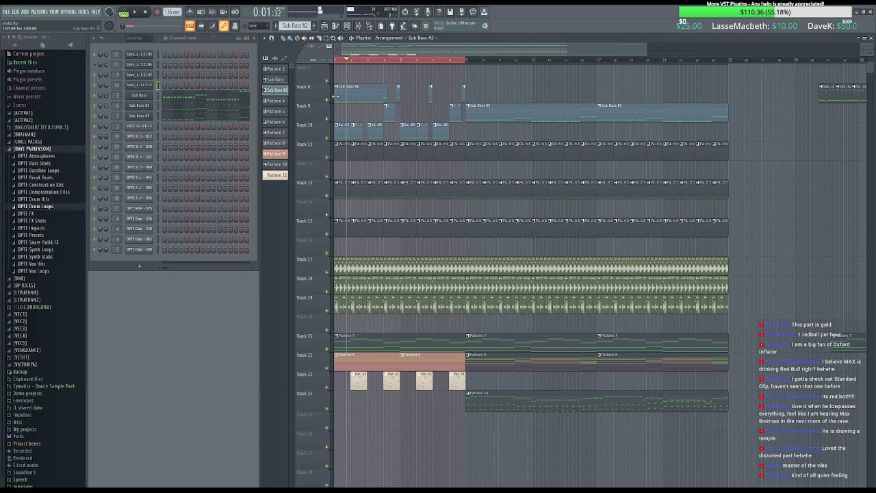Expand the [CHILL PACKS] folder
Viewport: 876px width, 493px height.
27,142
